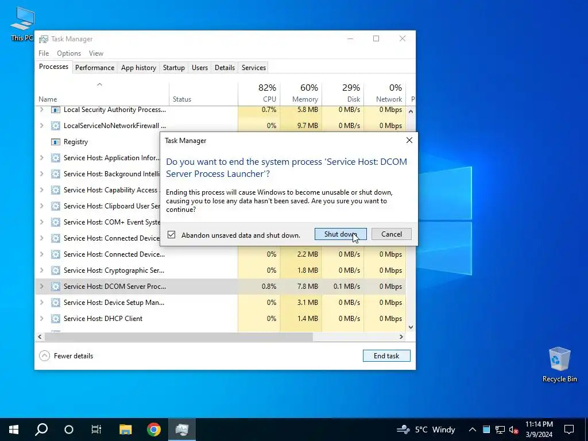The height and width of the screenshot is (441, 588).
Task: Switch to the Services tab
Action: coord(253,68)
